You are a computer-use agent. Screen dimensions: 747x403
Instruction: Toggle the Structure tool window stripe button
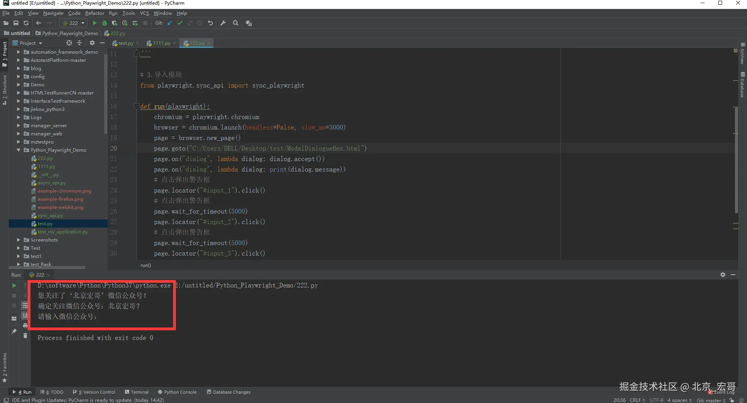point(5,90)
